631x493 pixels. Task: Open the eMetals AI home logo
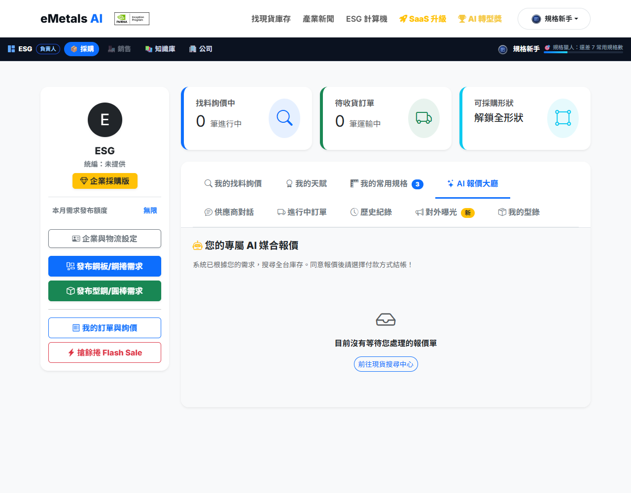click(x=71, y=19)
